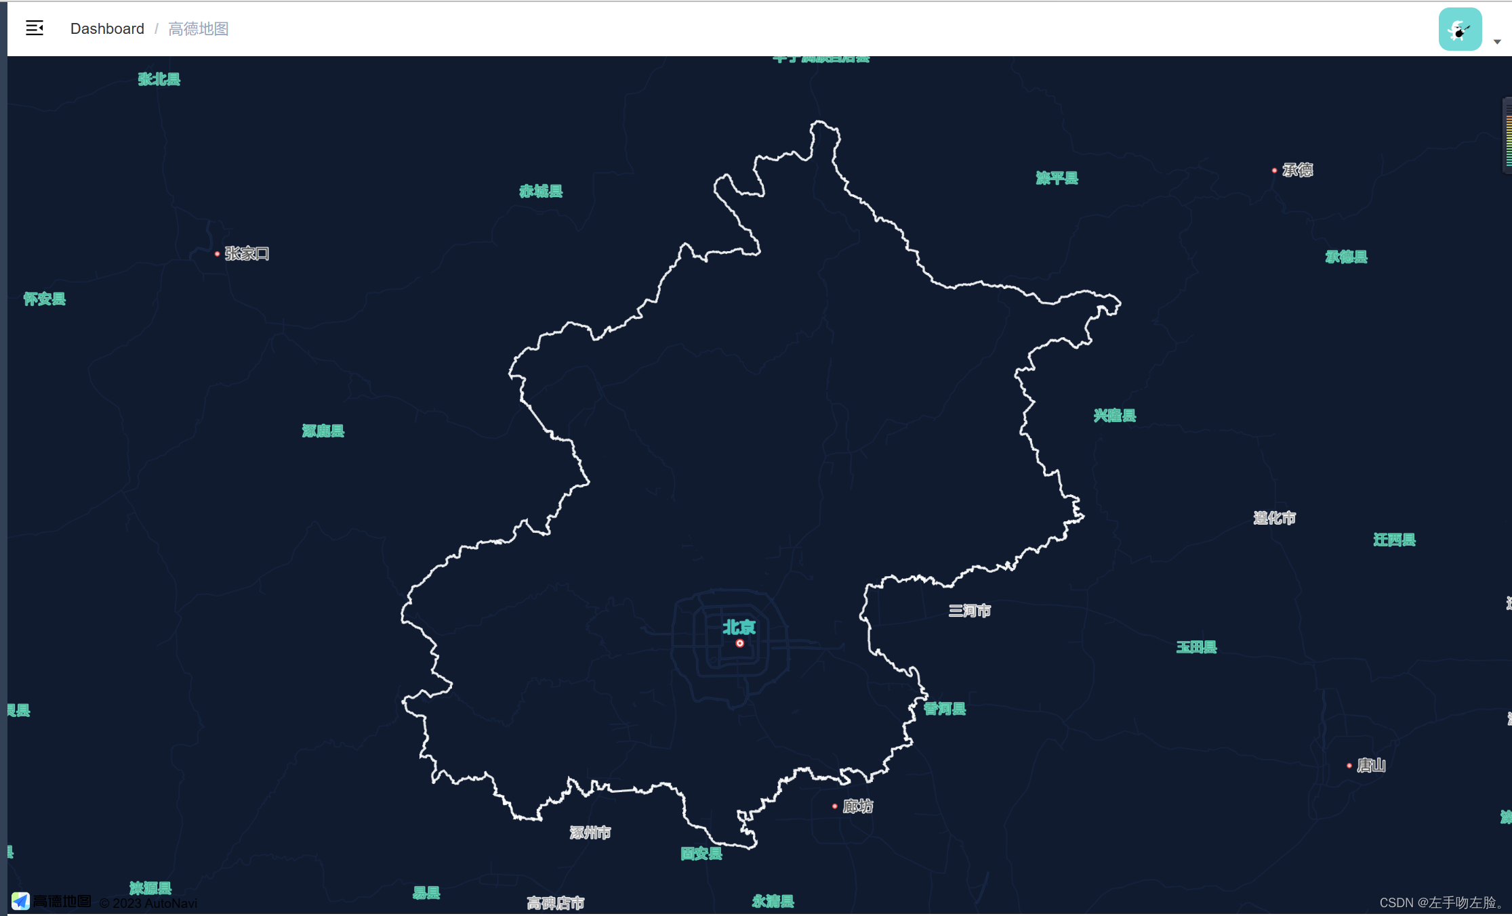Click the 香河县 map label
The height and width of the screenshot is (916, 1512).
pyautogui.click(x=945, y=709)
